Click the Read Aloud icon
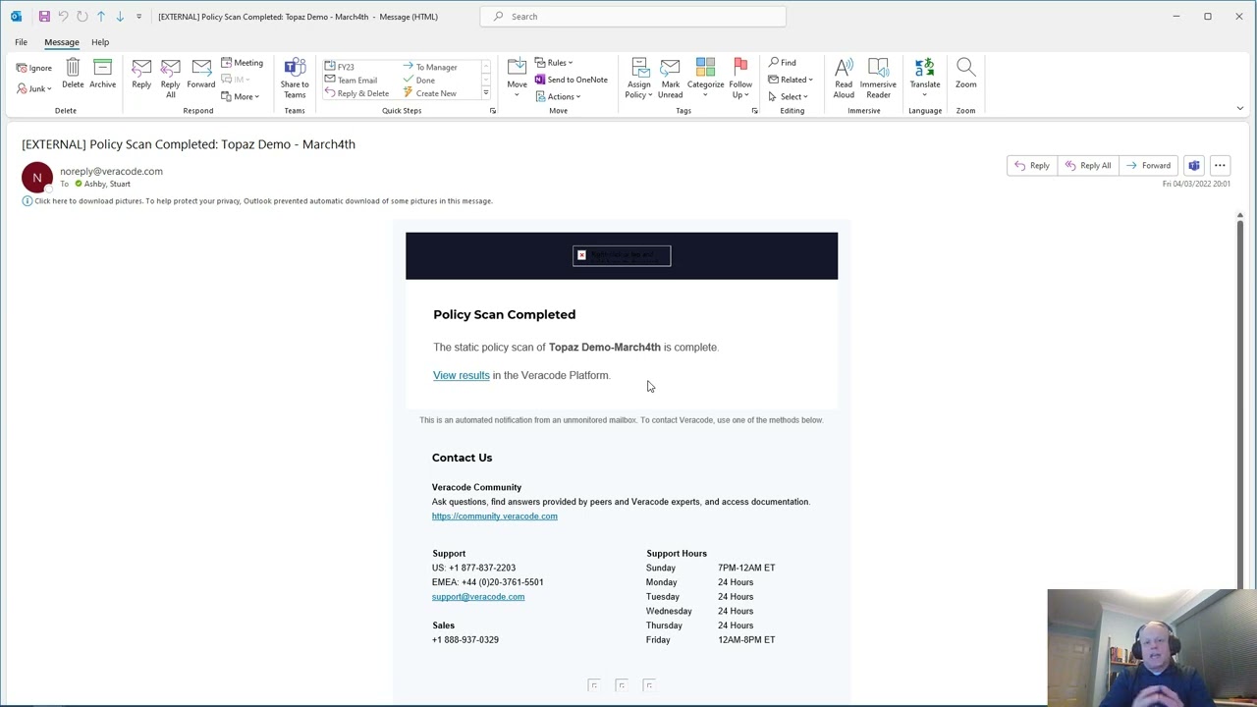 click(x=844, y=79)
